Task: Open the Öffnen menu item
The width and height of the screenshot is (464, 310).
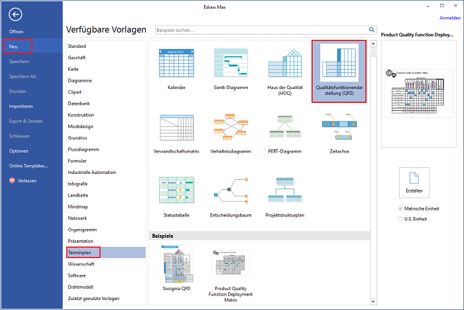Action: (17, 31)
